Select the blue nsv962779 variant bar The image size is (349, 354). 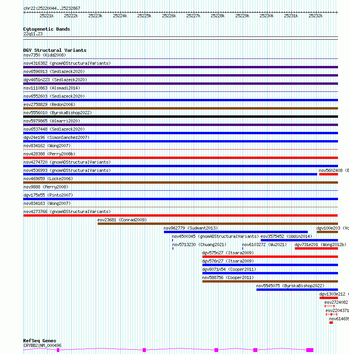[236, 232]
